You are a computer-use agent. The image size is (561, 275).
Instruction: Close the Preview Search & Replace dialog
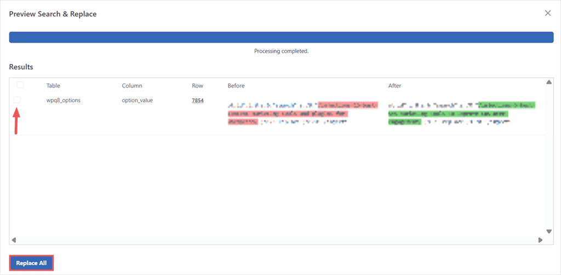(x=548, y=13)
